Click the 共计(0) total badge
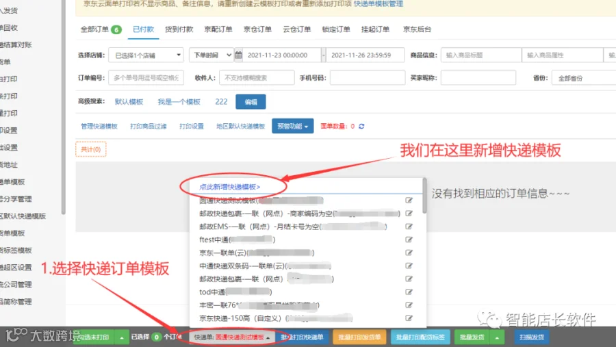The width and height of the screenshot is (616, 347). coord(91,149)
